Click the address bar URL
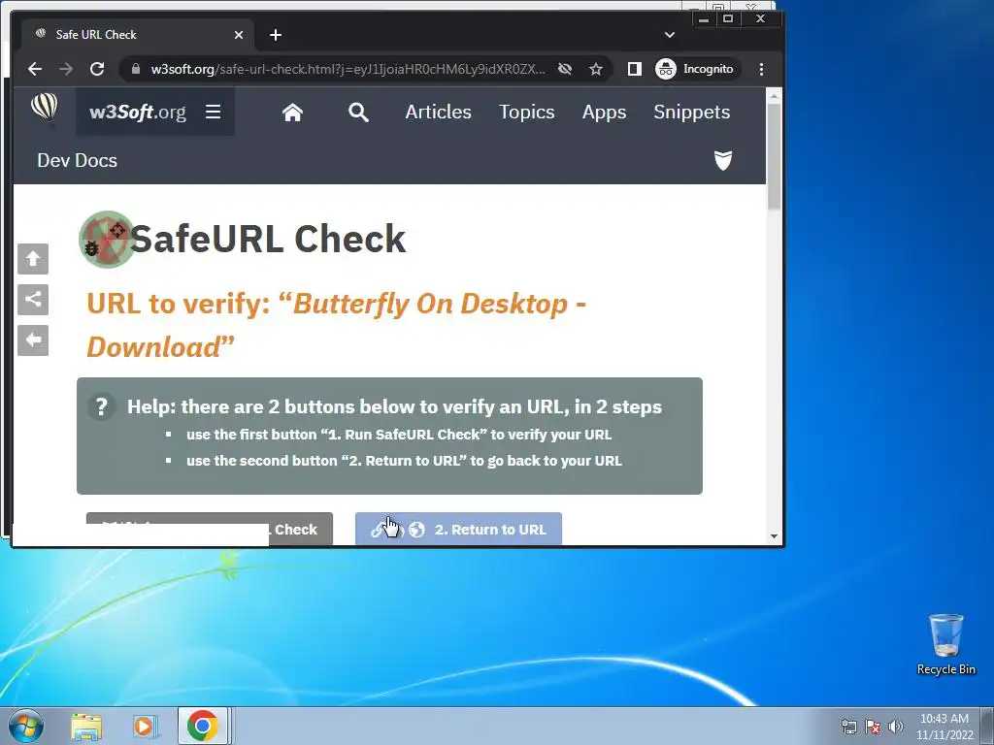This screenshot has height=745, width=994. [348, 69]
